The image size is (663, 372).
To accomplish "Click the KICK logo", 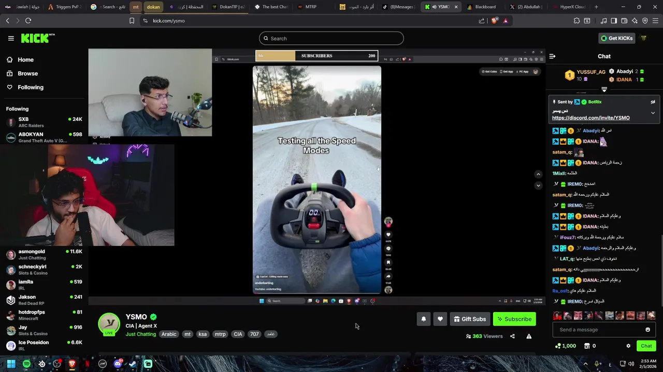I will pos(37,38).
